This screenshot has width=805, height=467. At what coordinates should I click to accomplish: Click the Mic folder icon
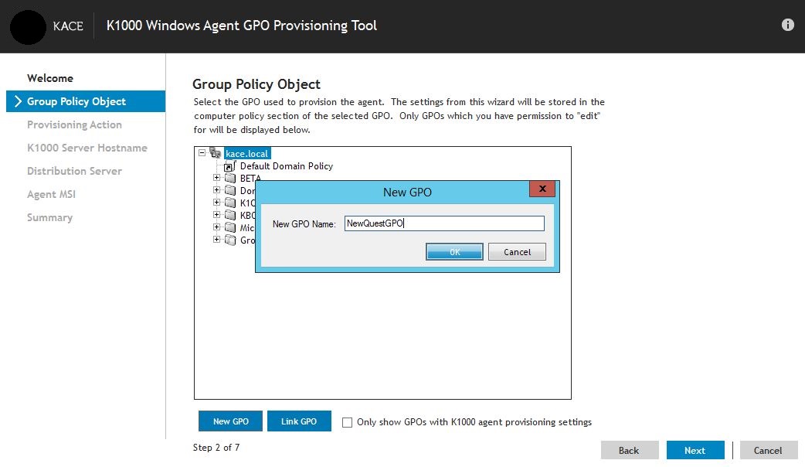230,227
